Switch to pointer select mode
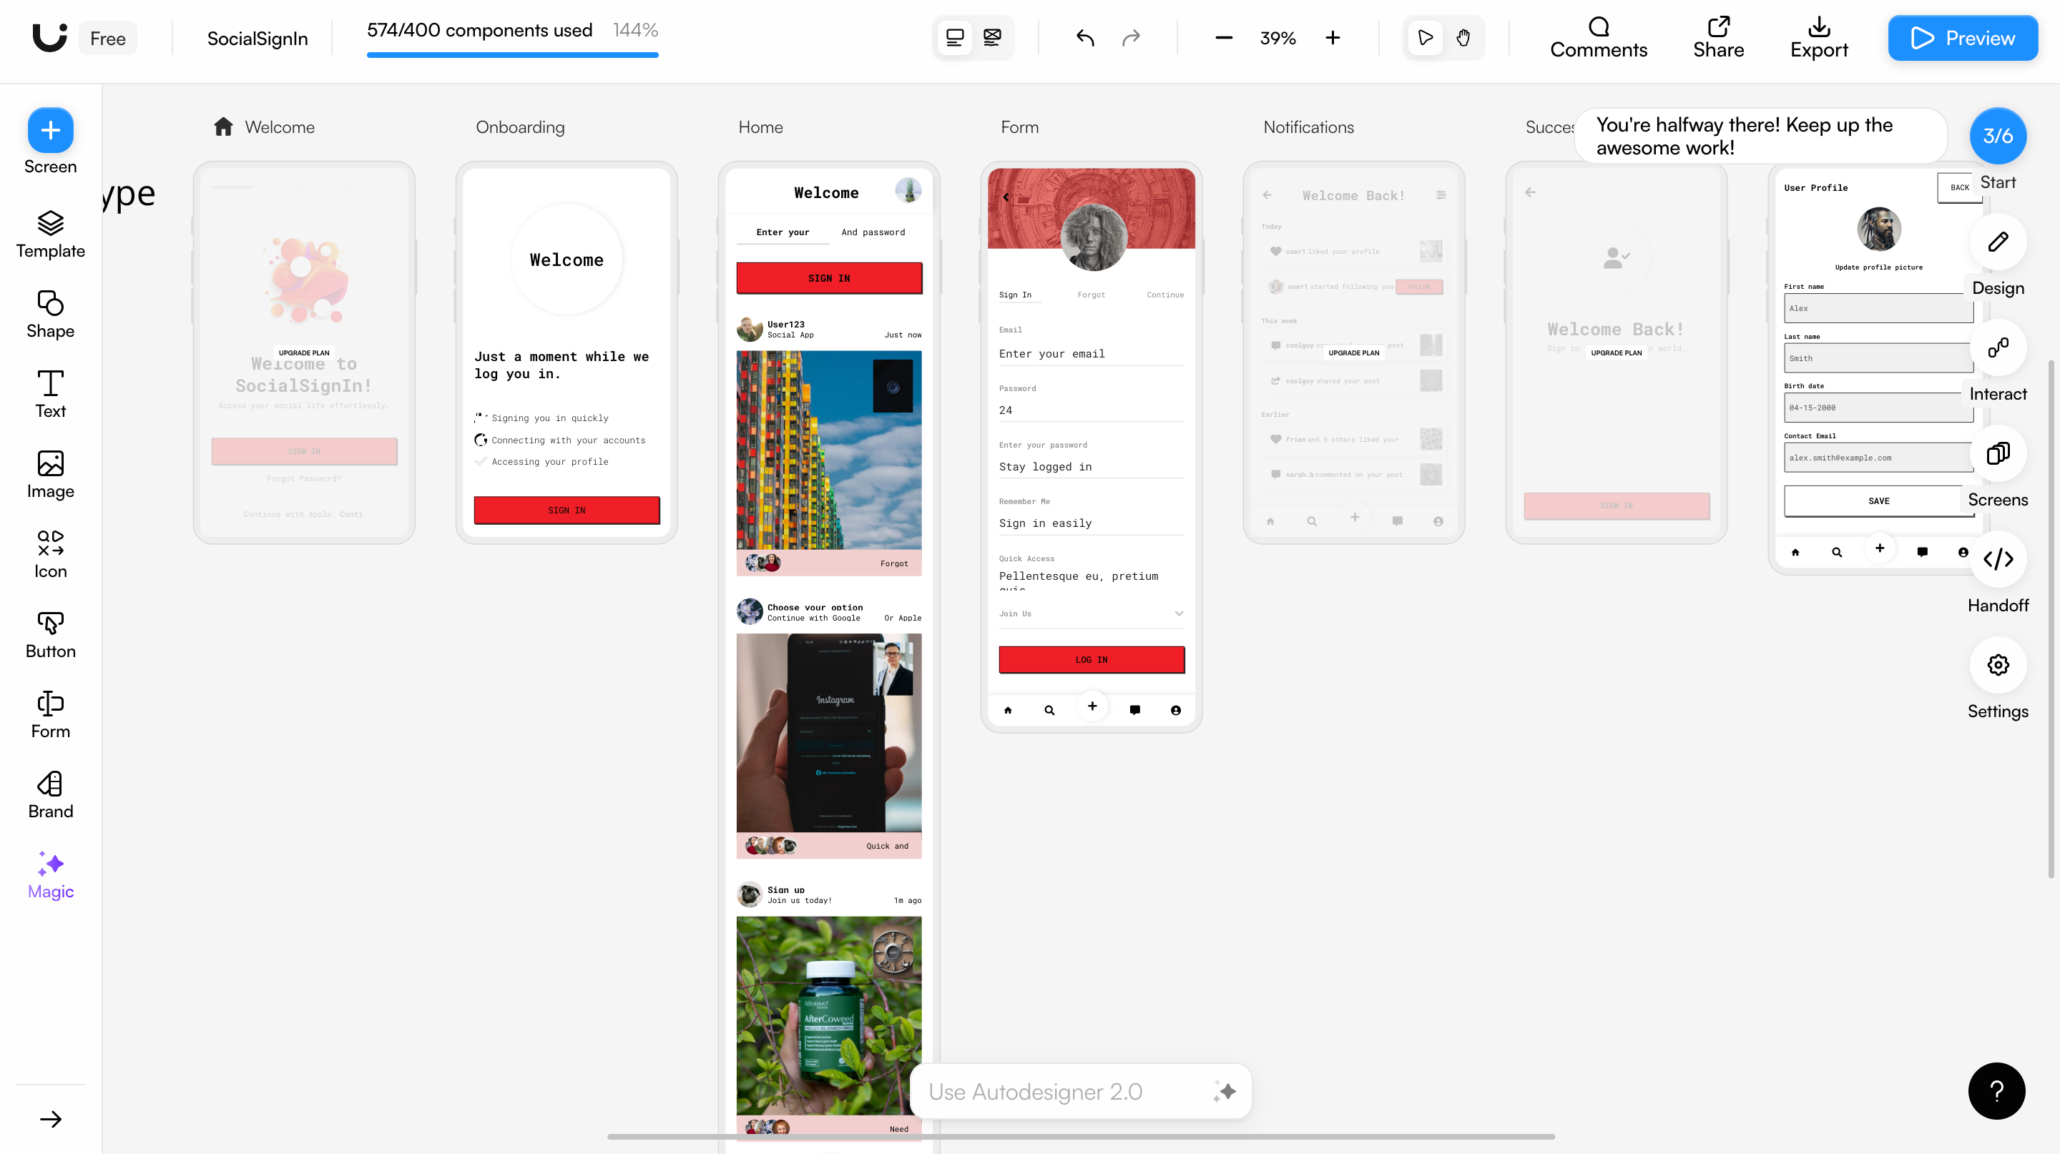The width and height of the screenshot is (2060, 1154). [x=1424, y=38]
